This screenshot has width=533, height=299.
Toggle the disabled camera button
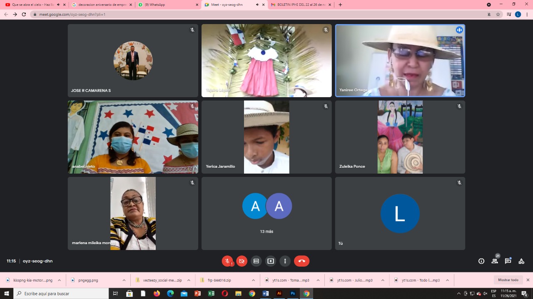[x=242, y=261]
